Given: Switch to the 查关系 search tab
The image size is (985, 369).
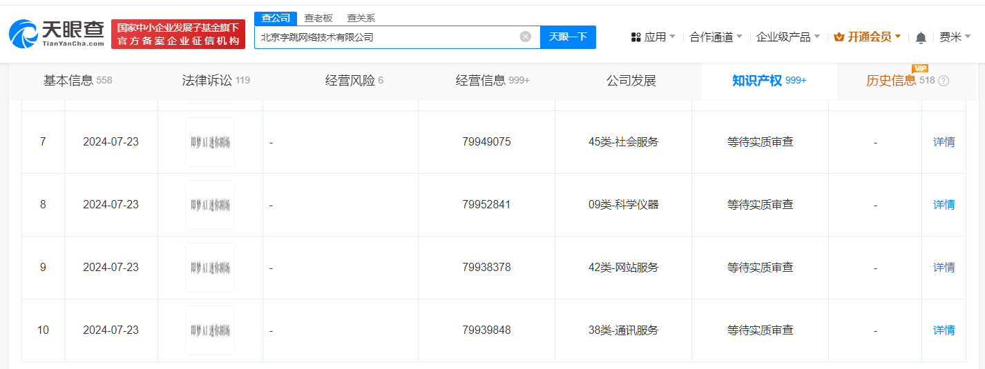Looking at the screenshot, I should point(361,19).
